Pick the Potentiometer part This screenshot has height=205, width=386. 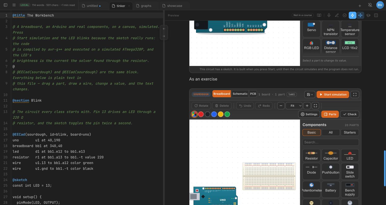[x=311, y=189]
